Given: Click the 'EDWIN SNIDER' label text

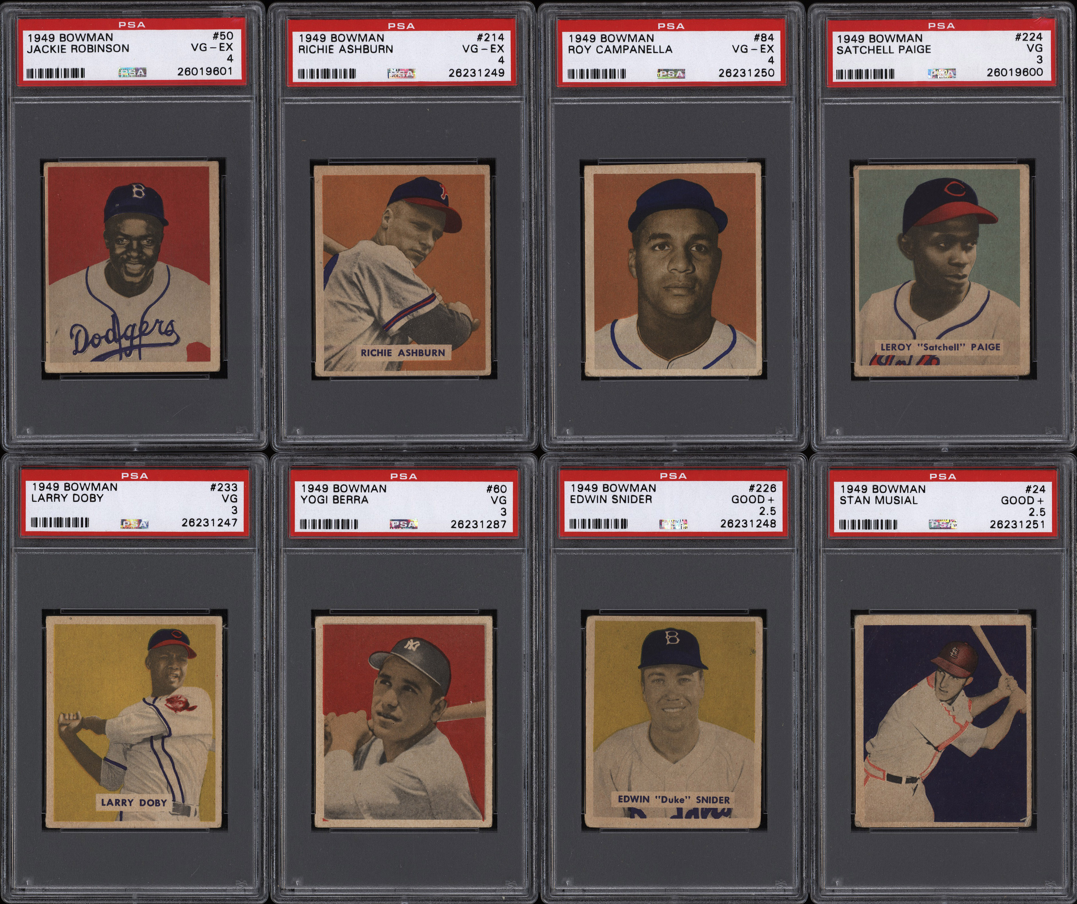Looking at the screenshot, I should (611, 499).
